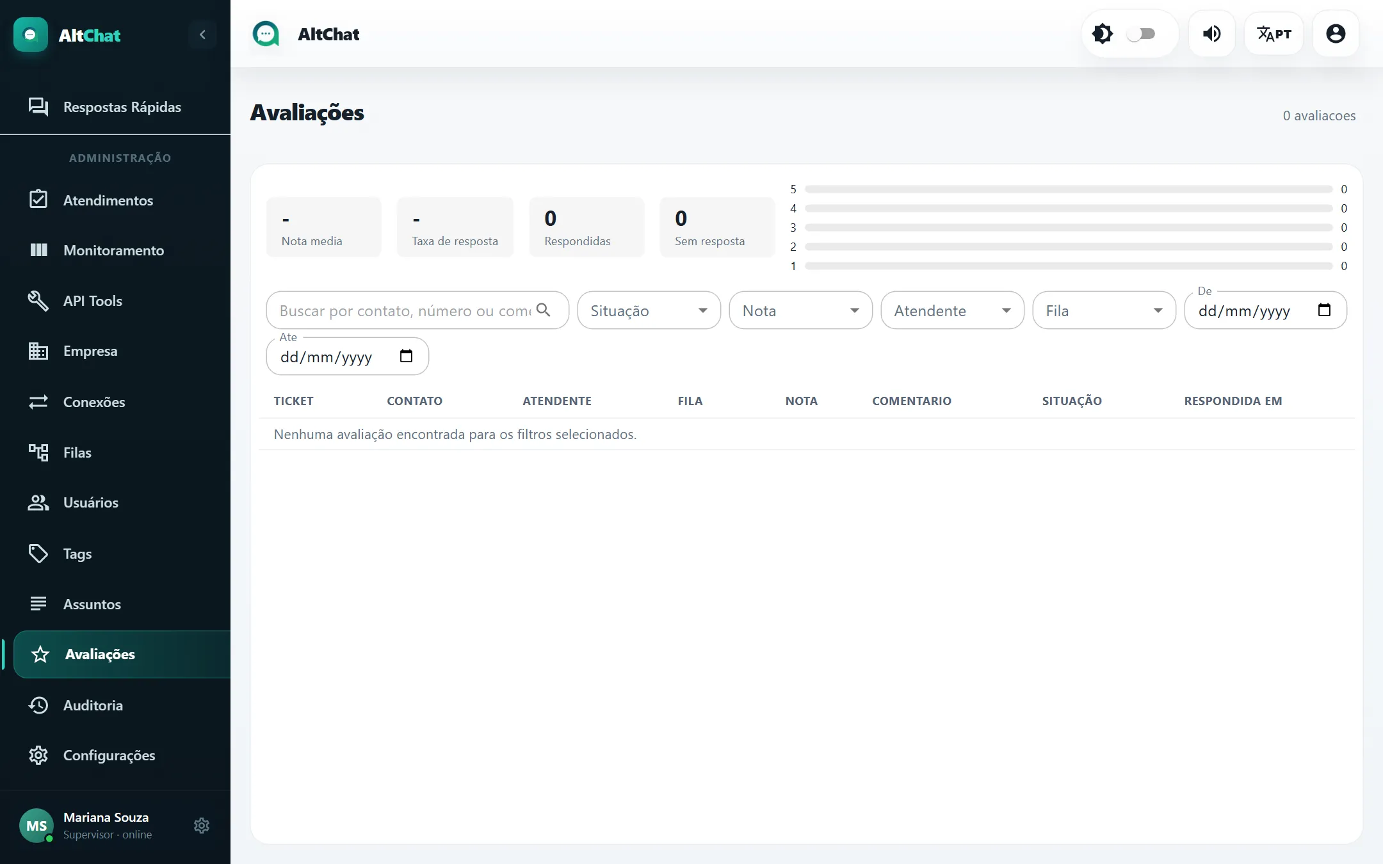Open the Ate date calendar picker
This screenshot has width=1383, height=864.
point(406,356)
